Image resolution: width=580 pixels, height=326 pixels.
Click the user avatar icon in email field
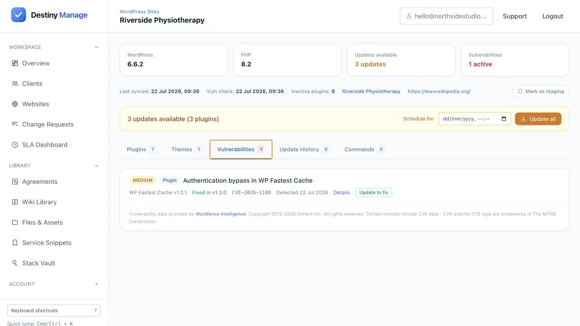coord(409,16)
